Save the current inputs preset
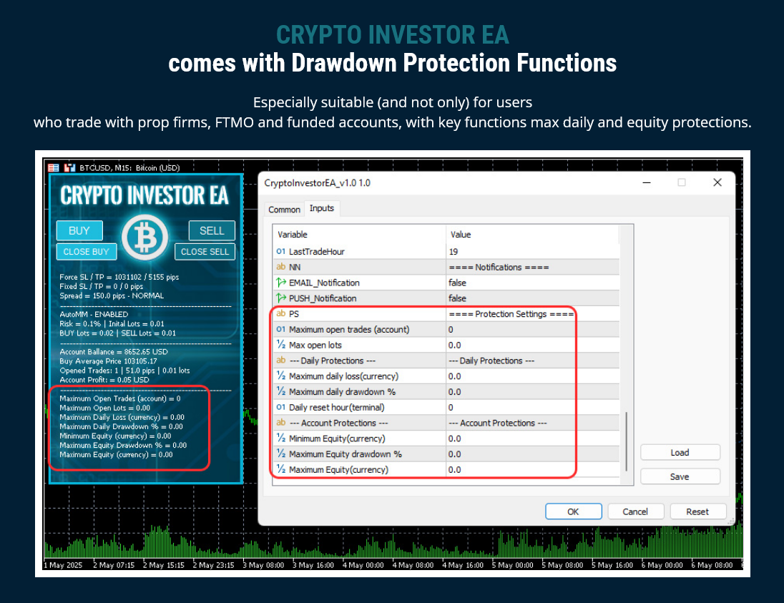Screen dimensions: 784x603 (680, 476)
